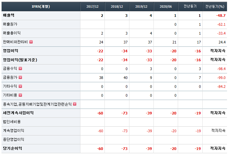Expand the 기타비용 row plus icon
This screenshot has width=230, height=155.
tap(20, 95)
